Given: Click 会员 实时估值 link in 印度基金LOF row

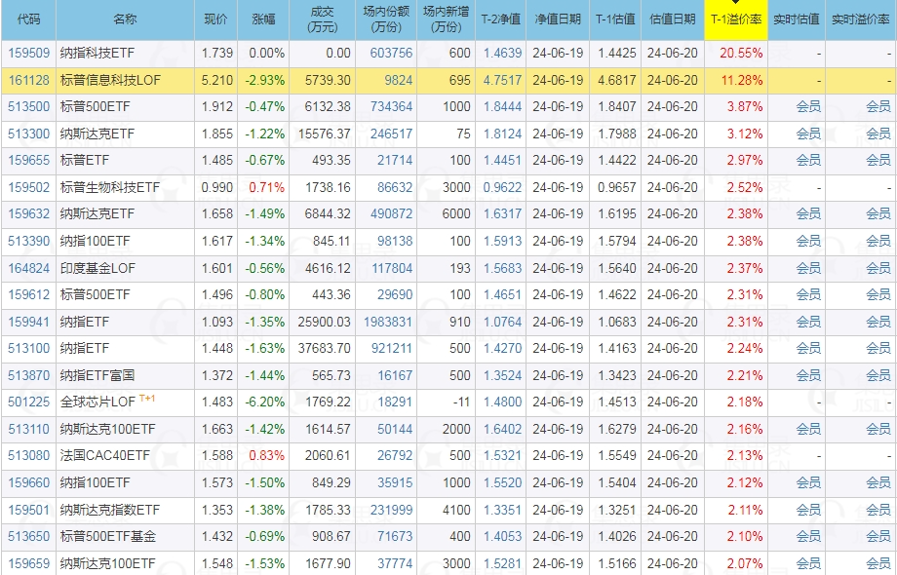Looking at the screenshot, I should 808,267.
